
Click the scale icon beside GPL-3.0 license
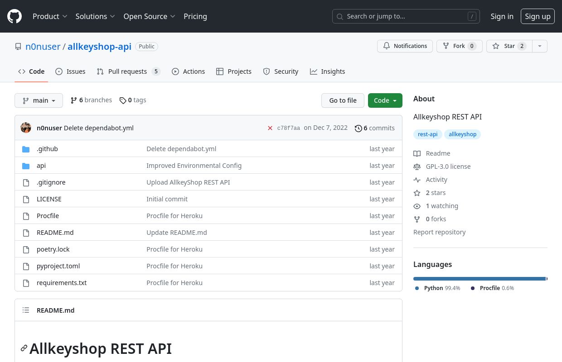tap(417, 167)
